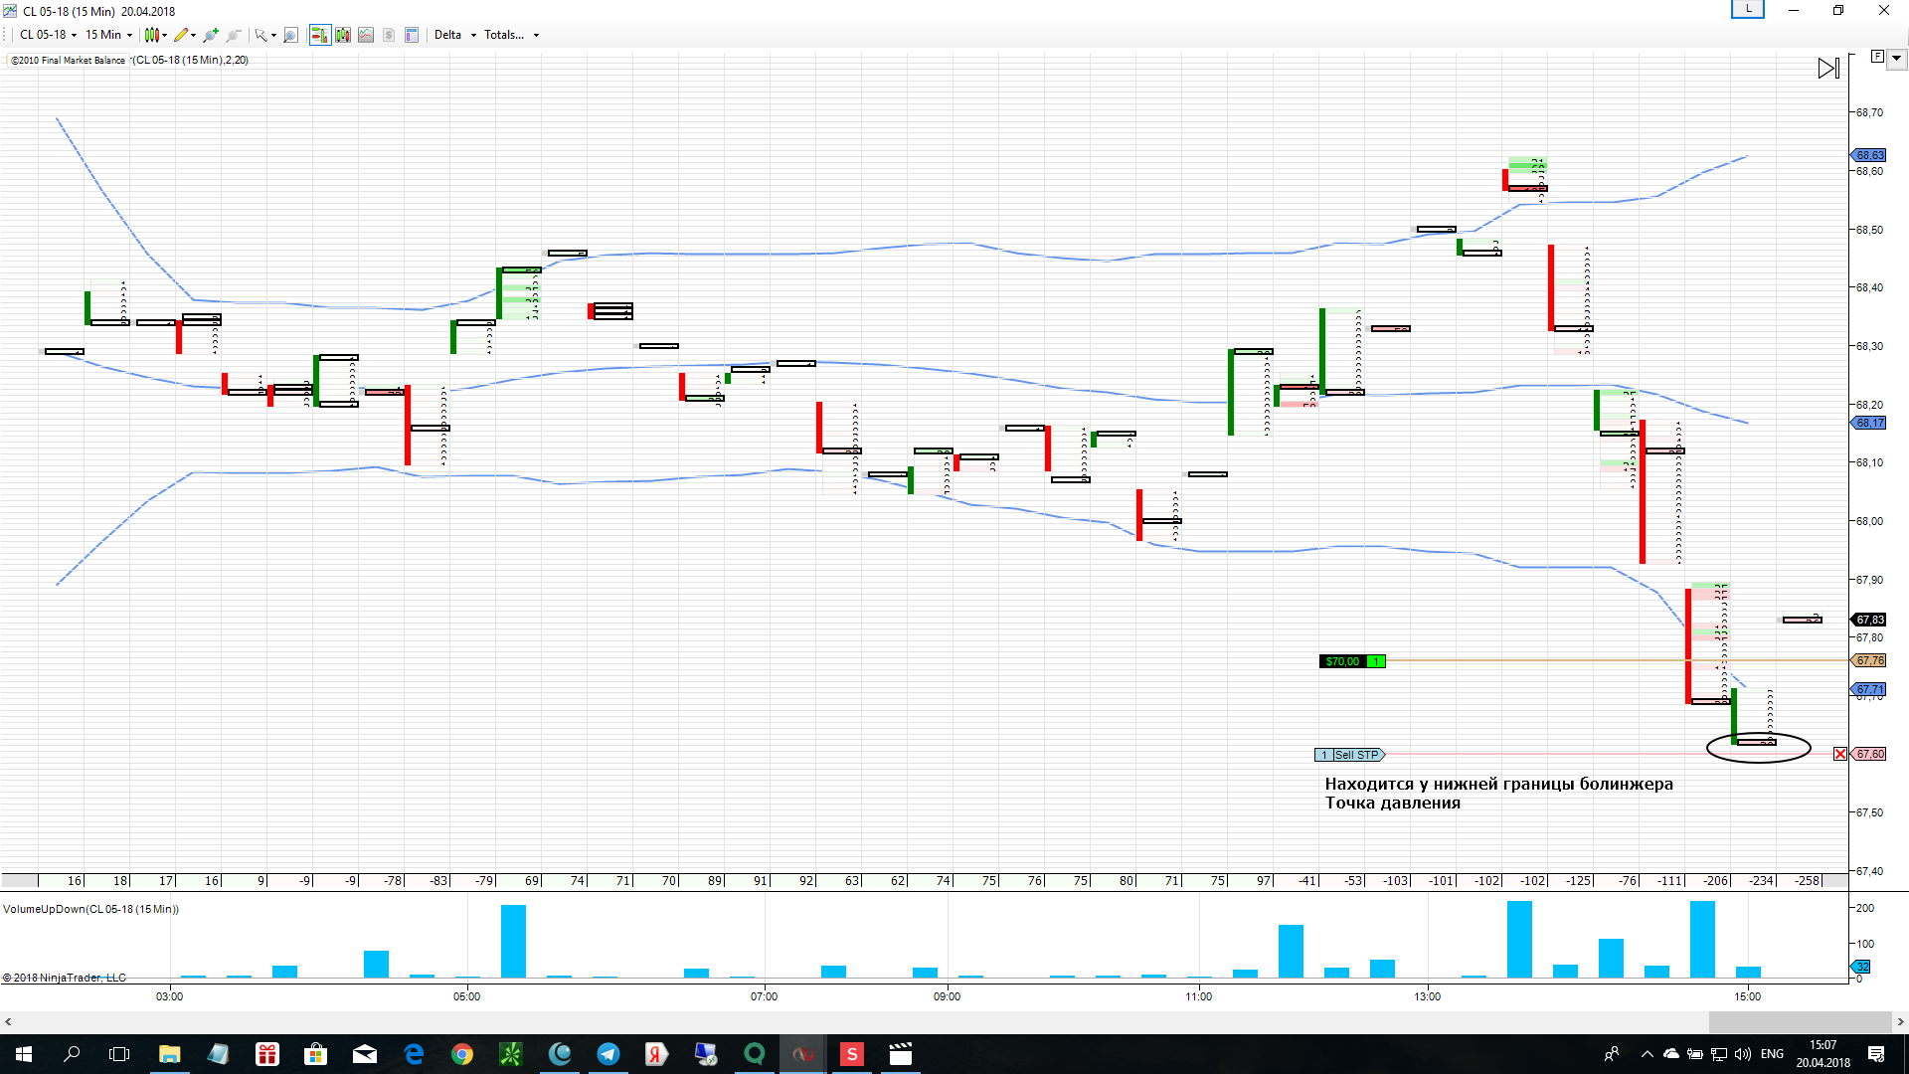Click the zoom out magnifier icon

click(x=234, y=35)
